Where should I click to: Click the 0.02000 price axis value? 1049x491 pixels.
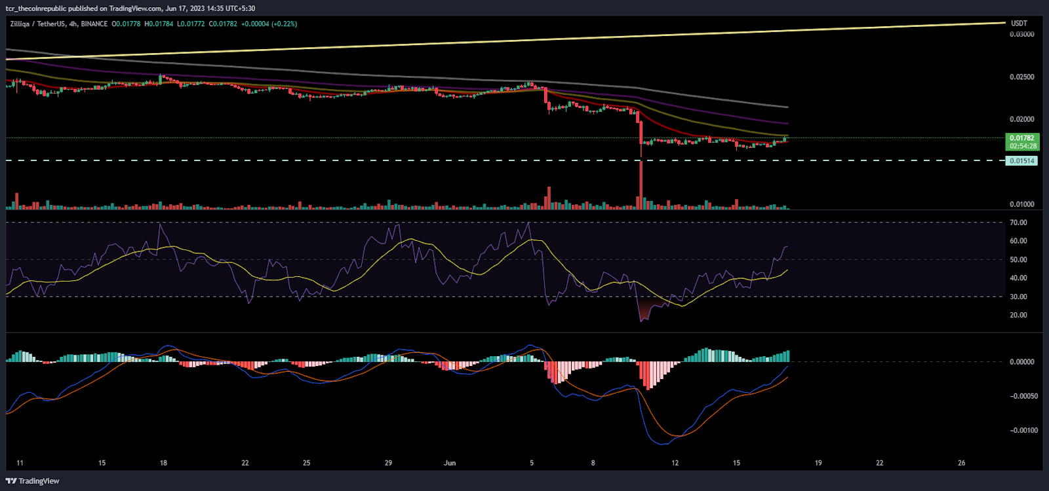tap(1022, 119)
